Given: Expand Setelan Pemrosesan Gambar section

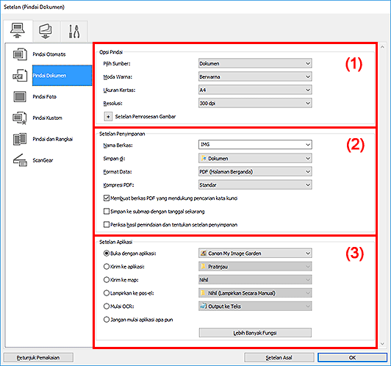Looking at the screenshot, I should tap(108, 117).
